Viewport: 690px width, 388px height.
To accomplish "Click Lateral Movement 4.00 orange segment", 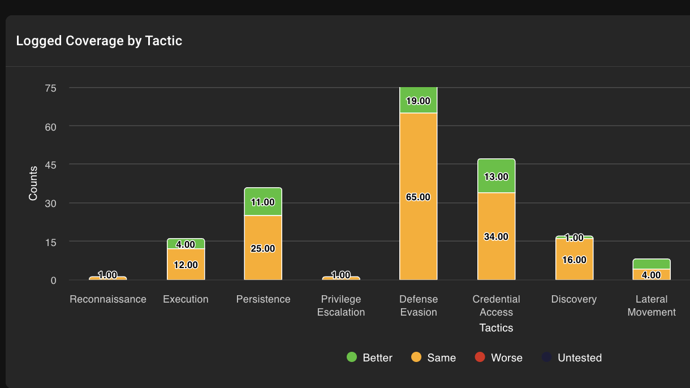I will [x=652, y=275].
